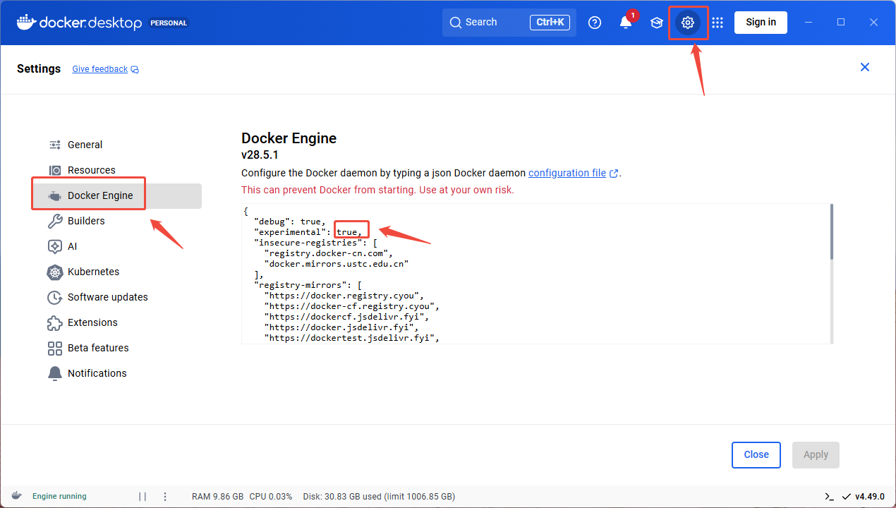Click the status bar whale engine icon
896x508 pixels.
click(x=16, y=496)
